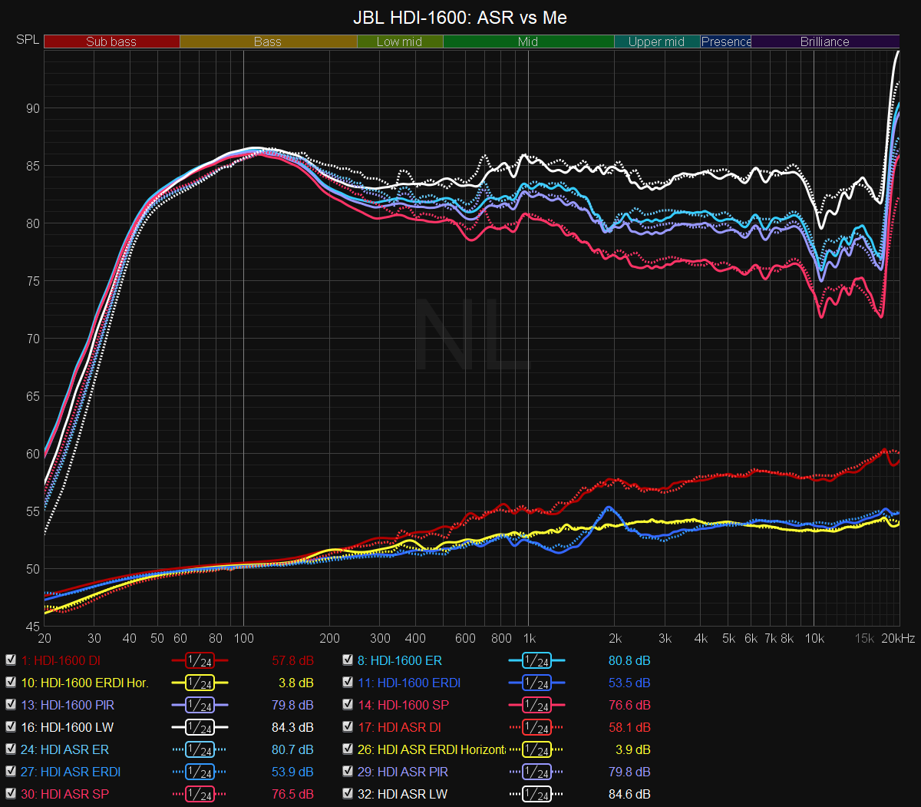Viewport: 921px width, 807px height.
Task: Select the Brilliance frequency band label
Action: [x=825, y=41]
